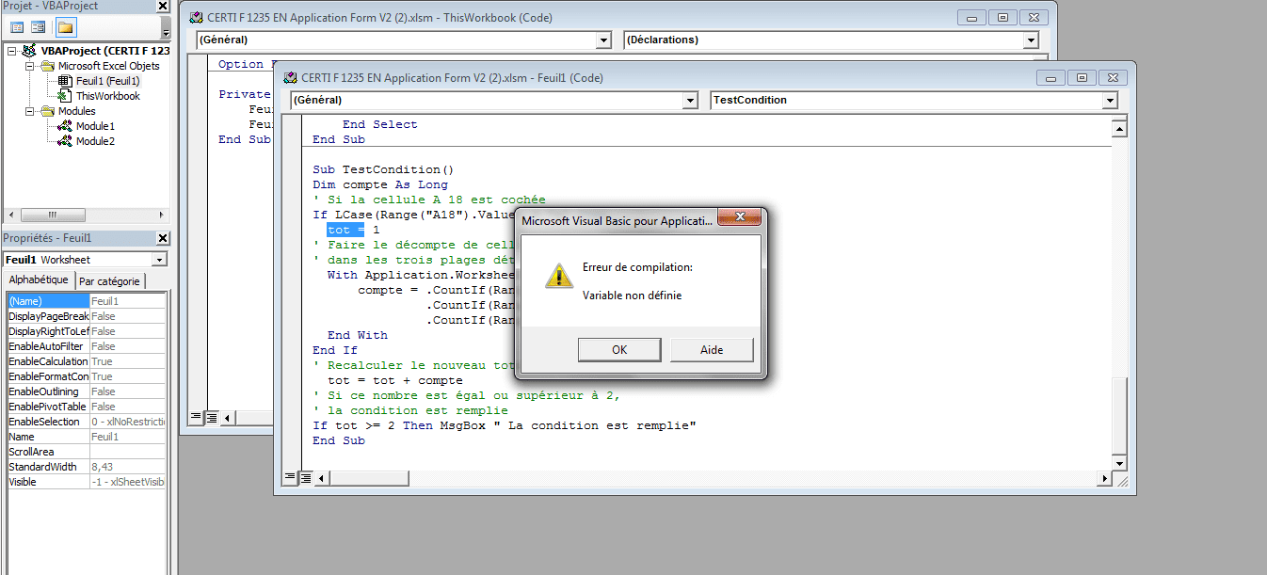Toggle Folders view in Project toolbar
1267x575 pixels.
coord(65,27)
